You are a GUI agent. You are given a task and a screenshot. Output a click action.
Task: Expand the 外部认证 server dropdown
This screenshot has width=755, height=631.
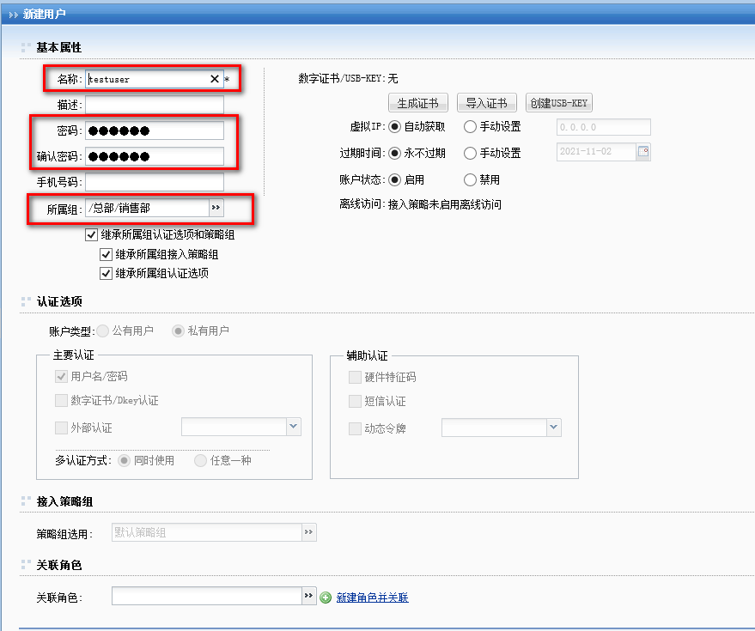294,427
